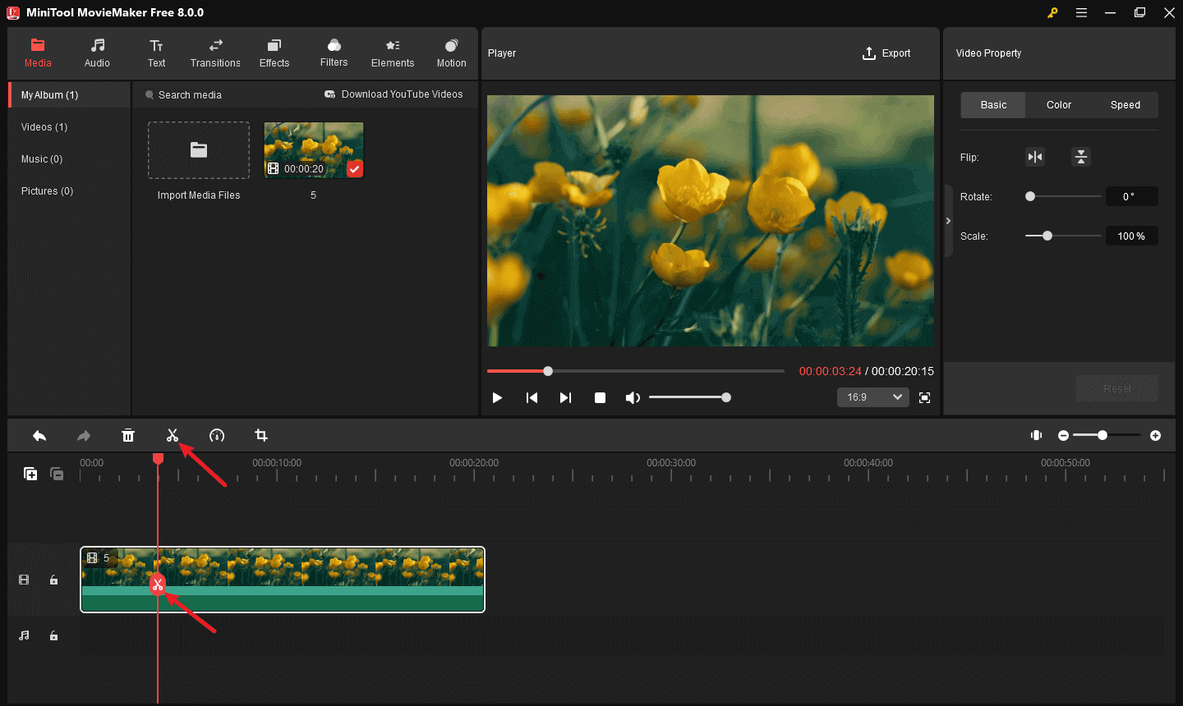Click the Undo arrow in timeline toolbar
Screen dimensions: 1183x706
tap(39, 436)
